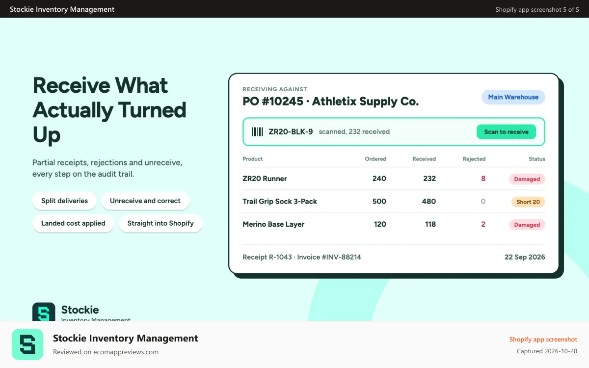This screenshot has height=368, width=589.
Task: Click the Stockie Inventory Management footer title
Action: click(x=126, y=338)
